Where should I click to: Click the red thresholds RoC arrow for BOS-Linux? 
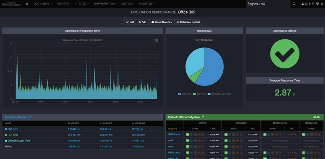coord(295,134)
